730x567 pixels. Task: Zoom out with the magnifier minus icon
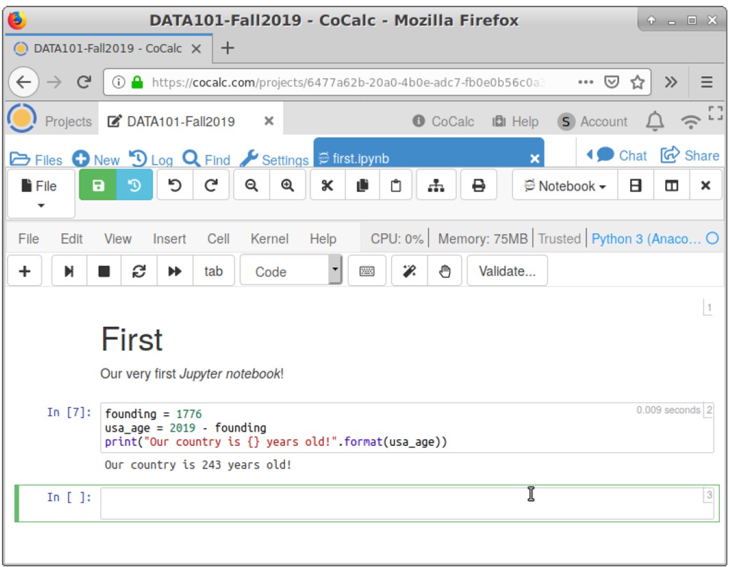(x=252, y=185)
